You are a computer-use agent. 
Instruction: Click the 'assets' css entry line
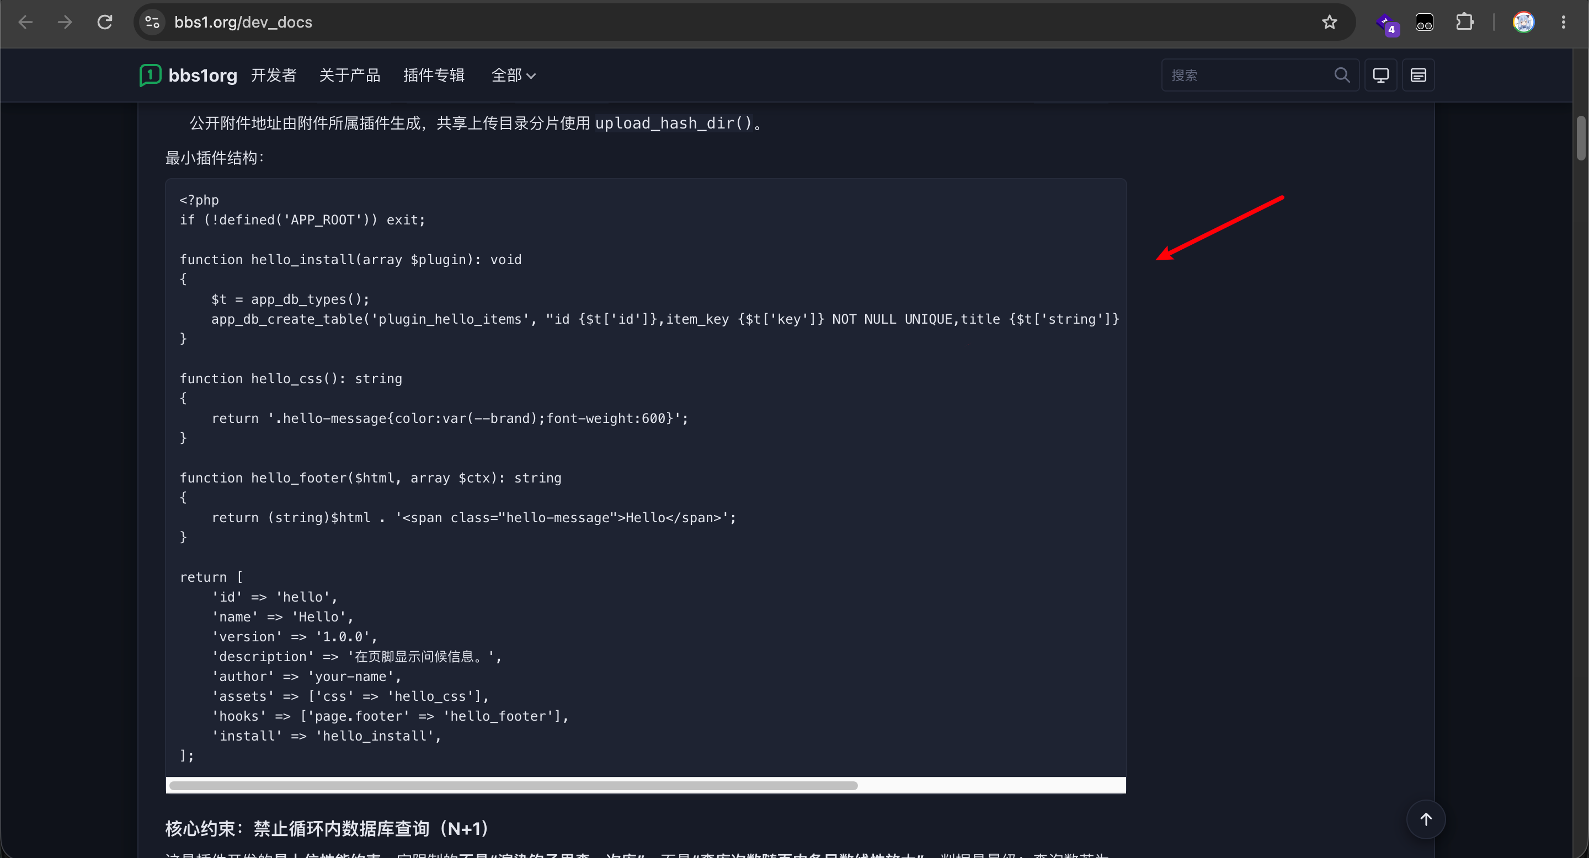[x=350, y=696]
